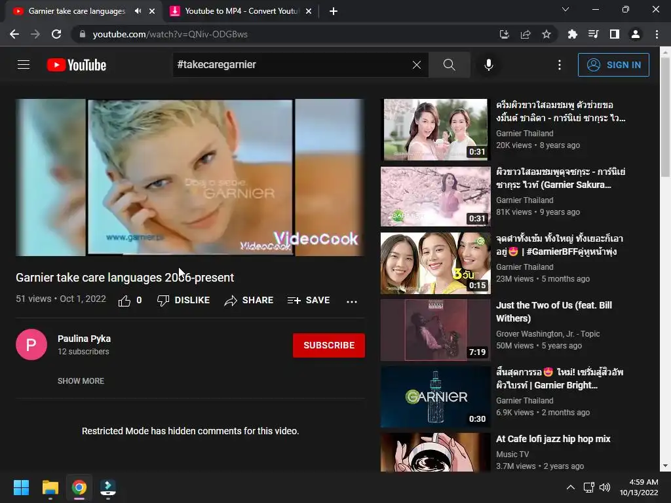Viewport: 671px width, 503px height.
Task: Open YouTube settings three-dot menu
Action: 560,65
